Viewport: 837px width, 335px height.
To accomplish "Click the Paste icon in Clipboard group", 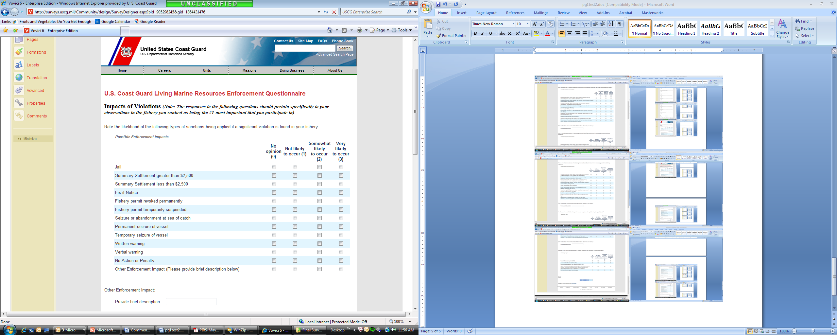I will coord(428,26).
